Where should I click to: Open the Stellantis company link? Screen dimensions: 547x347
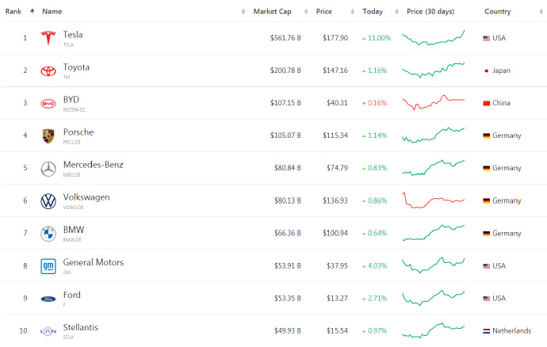81,327
